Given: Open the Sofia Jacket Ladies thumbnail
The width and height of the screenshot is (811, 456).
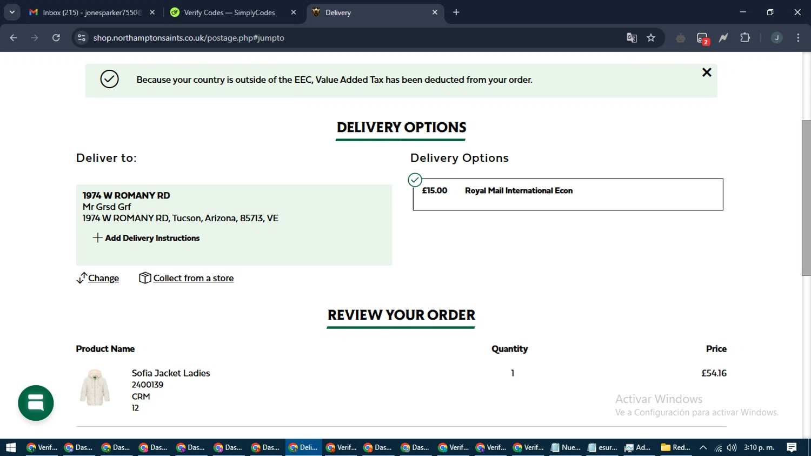Looking at the screenshot, I should pos(95,388).
